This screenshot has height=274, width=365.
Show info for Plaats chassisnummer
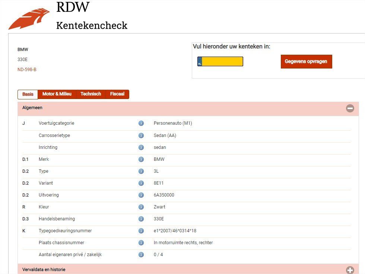(x=141, y=243)
